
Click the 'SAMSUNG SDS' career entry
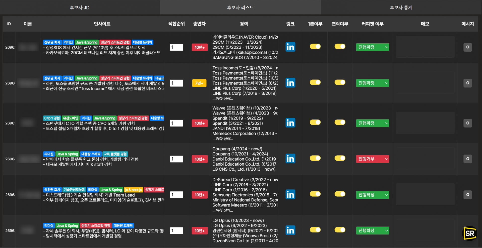(x=245, y=57)
